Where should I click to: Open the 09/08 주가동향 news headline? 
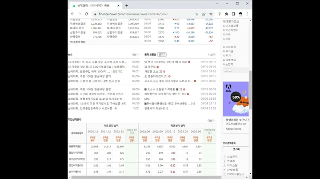pyautogui.click(x=97, y=62)
